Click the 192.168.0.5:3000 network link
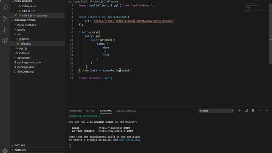Image resolution: width=272 pixels, height=153 pixels. [116, 131]
